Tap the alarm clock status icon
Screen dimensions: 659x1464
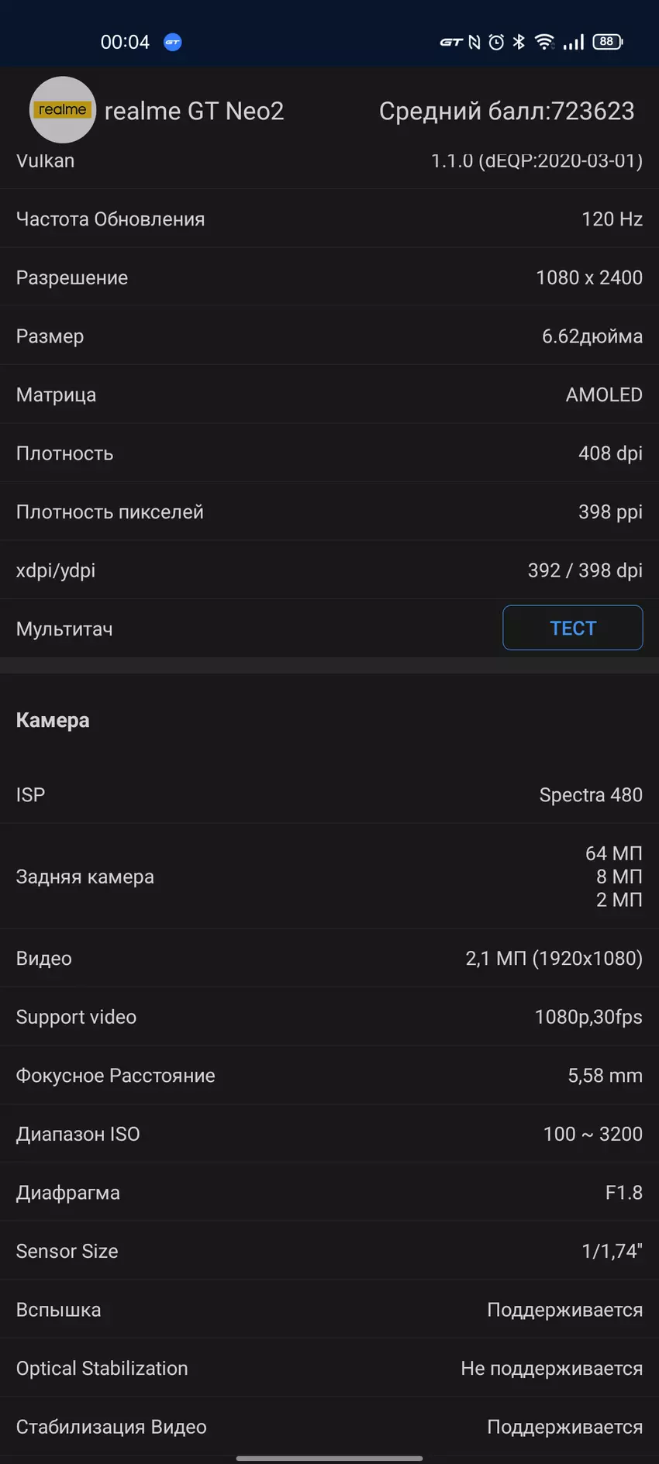(x=496, y=43)
